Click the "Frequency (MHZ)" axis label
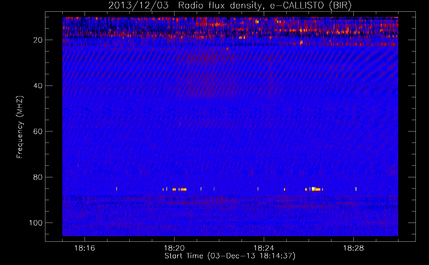The image size is (429, 265). (20, 127)
